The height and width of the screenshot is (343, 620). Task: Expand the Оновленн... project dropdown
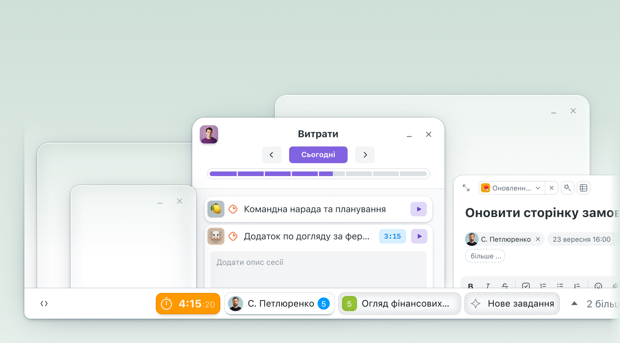point(538,188)
